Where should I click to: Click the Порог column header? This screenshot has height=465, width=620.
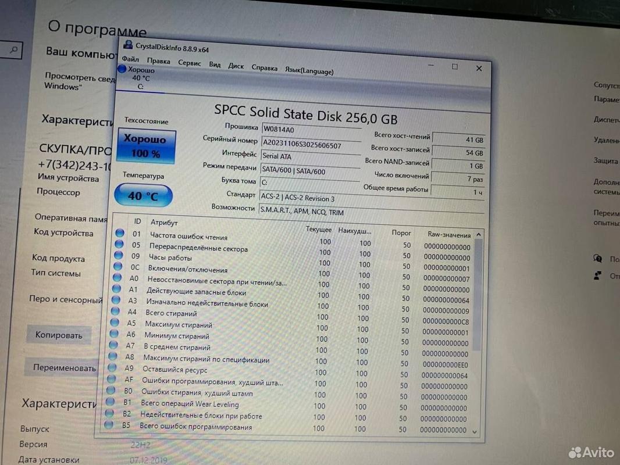[x=401, y=233]
